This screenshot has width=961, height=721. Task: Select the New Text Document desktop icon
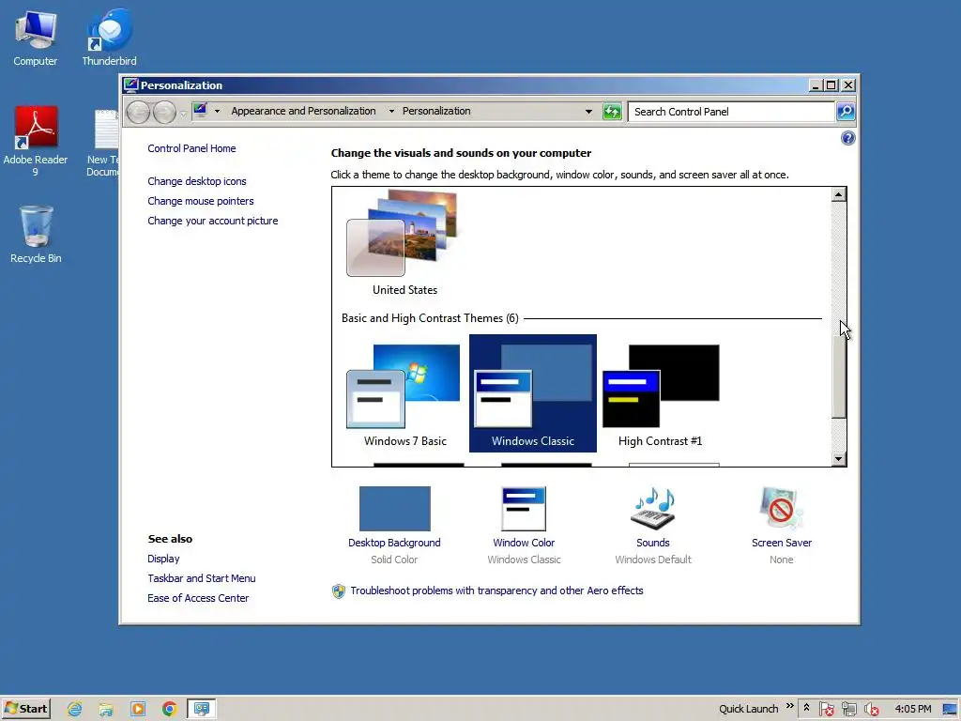click(x=104, y=143)
